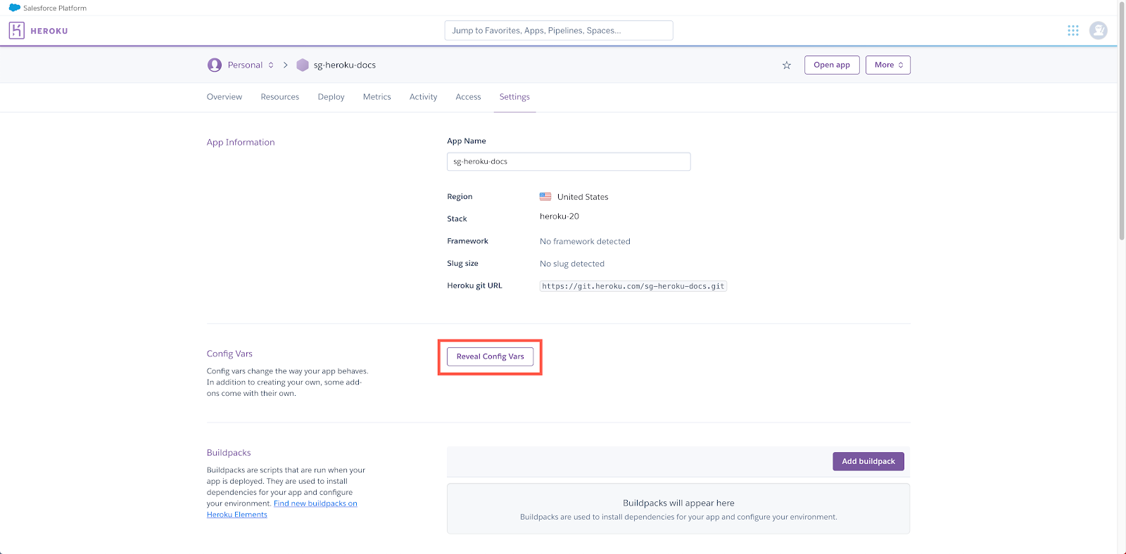Favorite the app with the star icon
This screenshot has width=1126, height=554.
coord(787,65)
